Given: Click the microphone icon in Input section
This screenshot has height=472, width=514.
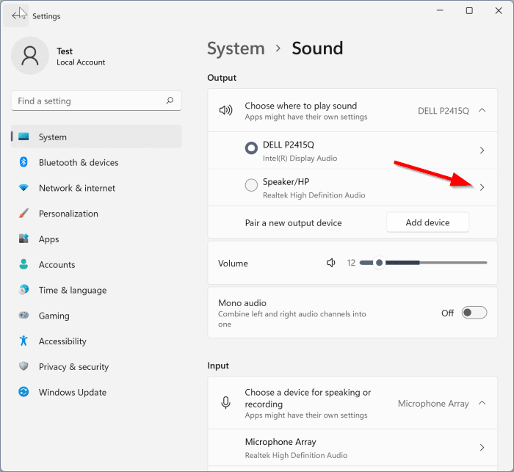Looking at the screenshot, I should tap(226, 403).
